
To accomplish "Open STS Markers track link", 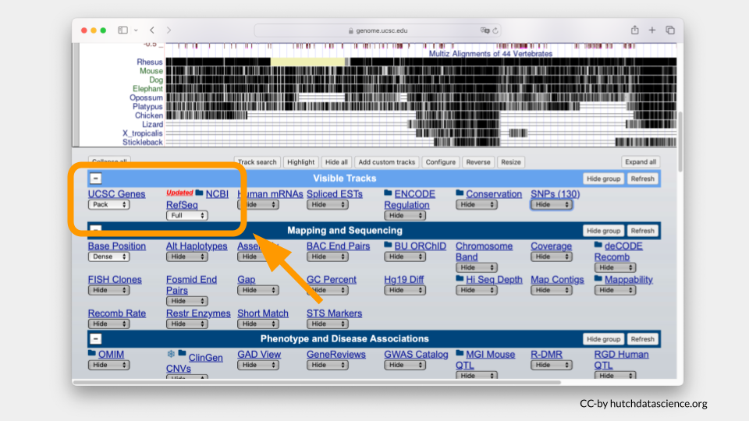I will pyautogui.click(x=335, y=313).
